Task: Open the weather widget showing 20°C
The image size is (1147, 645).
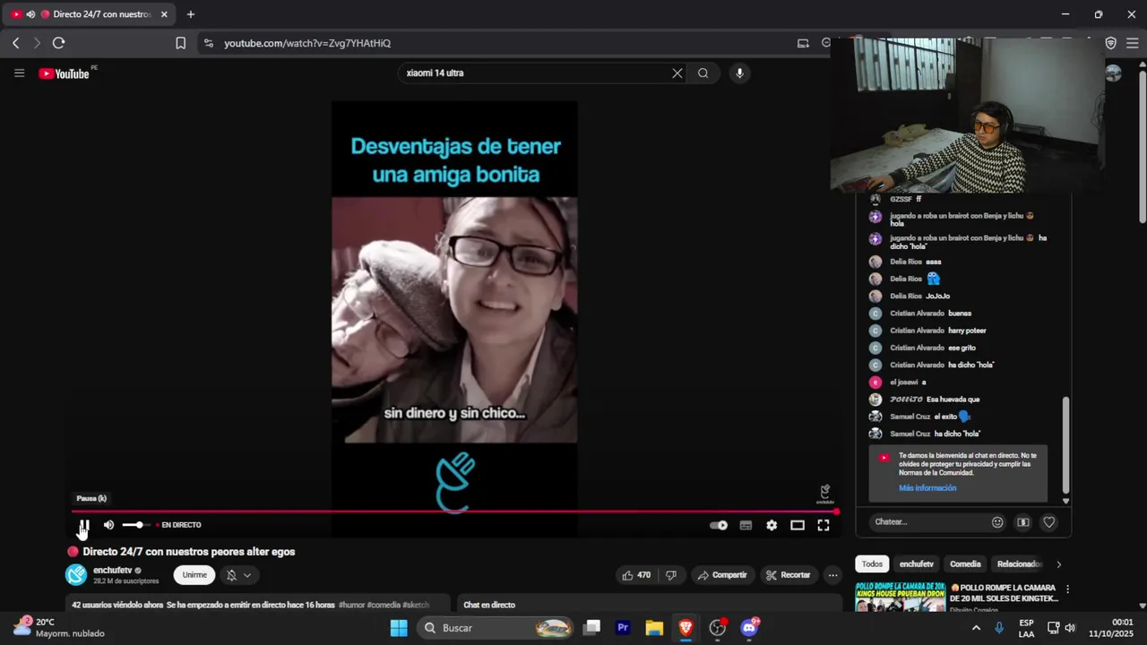Action: [59, 627]
